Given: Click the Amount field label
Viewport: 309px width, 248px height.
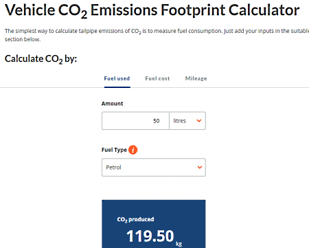Looking at the screenshot, I should click(112, 104).
